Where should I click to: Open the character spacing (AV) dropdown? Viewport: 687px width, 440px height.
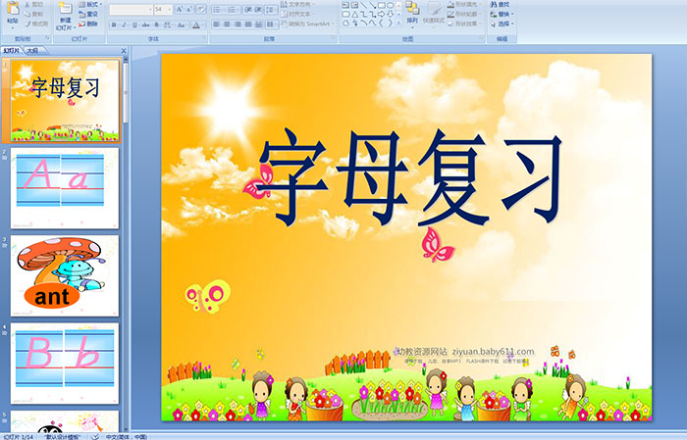click(169, 24)
